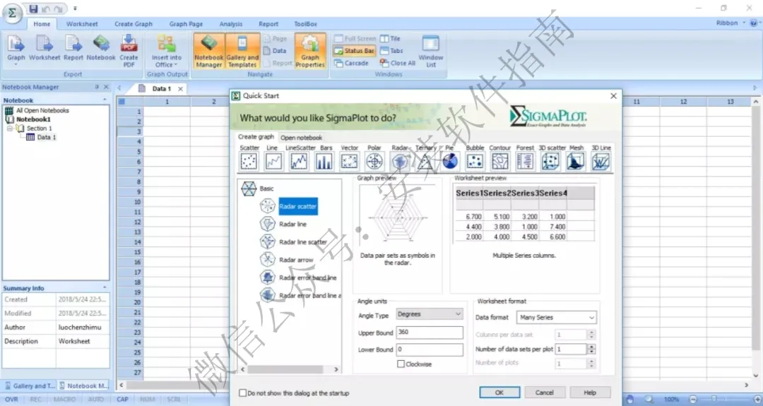This screenshot has height=406, width=763.
Task: Select the Ternary graph type icon
Action: pyautogui.click(x=425, y=161)
